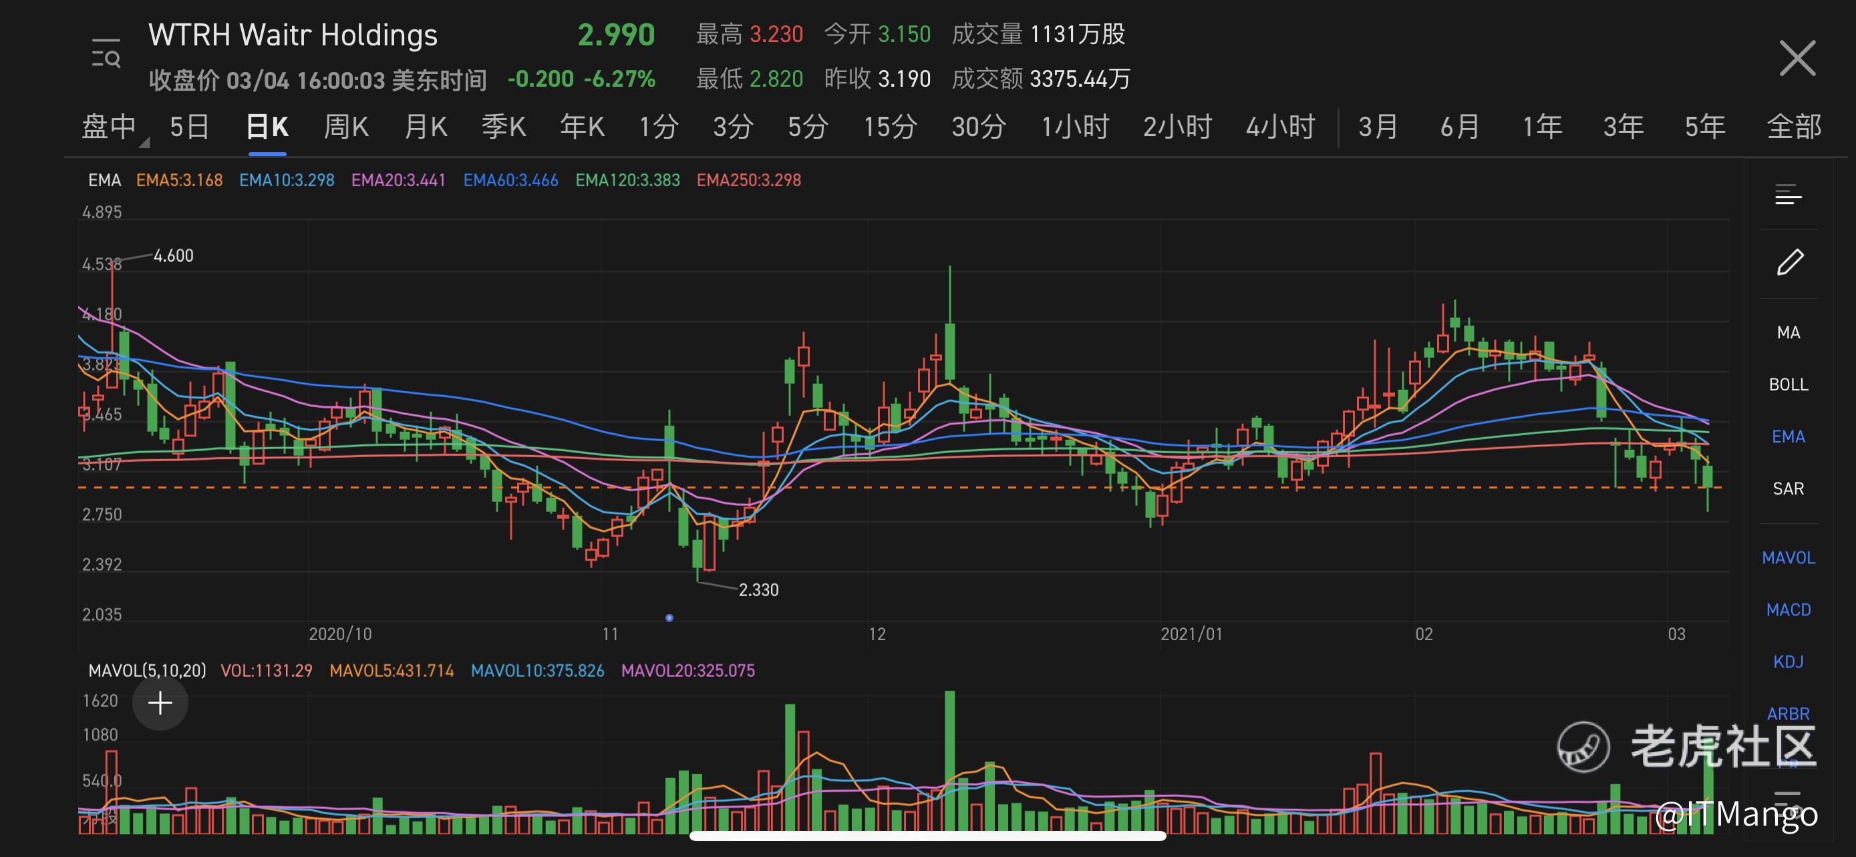Click the WTRH Waitr Holdings title
The height and width of the screenshot is (857, 1856).
click(293, 35)
